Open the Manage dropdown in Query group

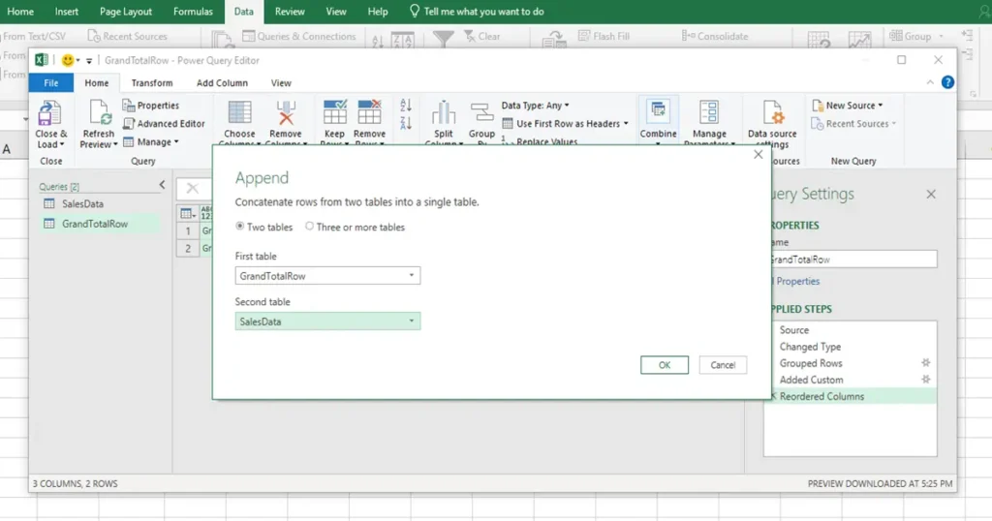pos(150,142)
